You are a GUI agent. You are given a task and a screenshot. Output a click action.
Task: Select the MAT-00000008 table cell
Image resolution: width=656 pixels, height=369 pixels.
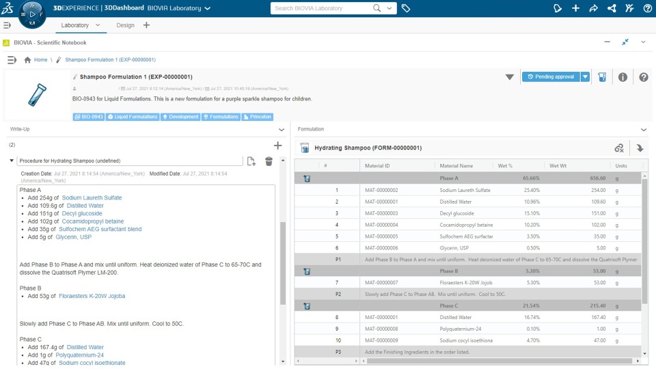381,329
